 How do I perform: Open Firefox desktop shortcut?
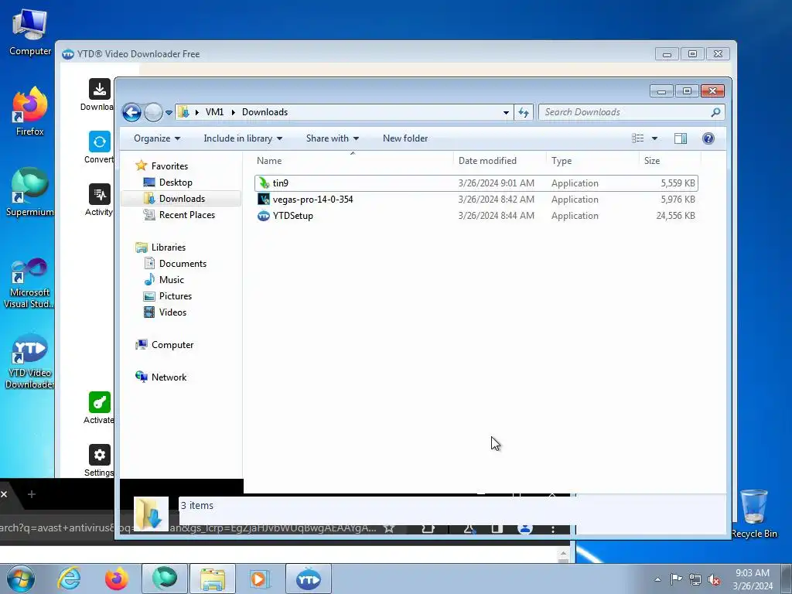pos(30,111)
